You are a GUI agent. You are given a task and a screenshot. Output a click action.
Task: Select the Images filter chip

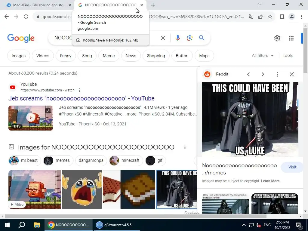click(19, 56)
